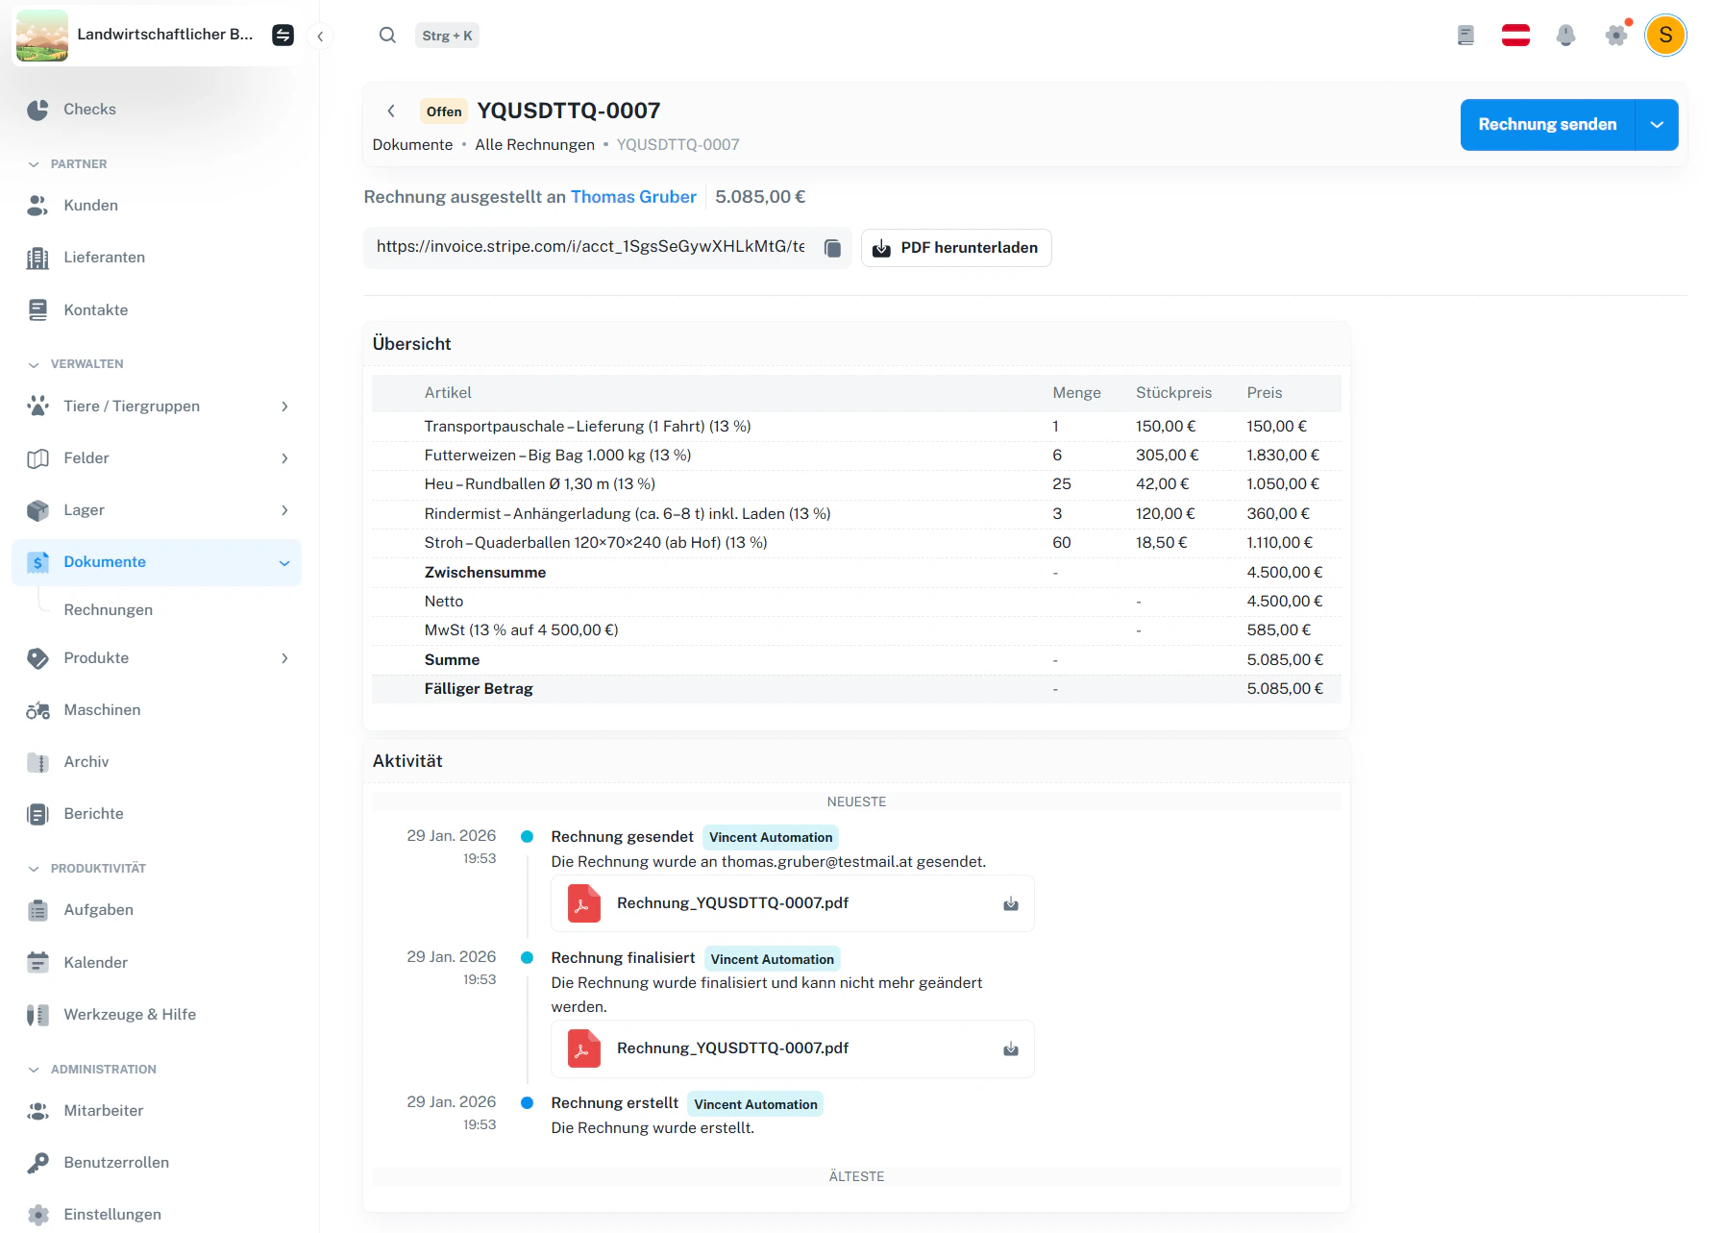Click the Offen status badge

444,111
